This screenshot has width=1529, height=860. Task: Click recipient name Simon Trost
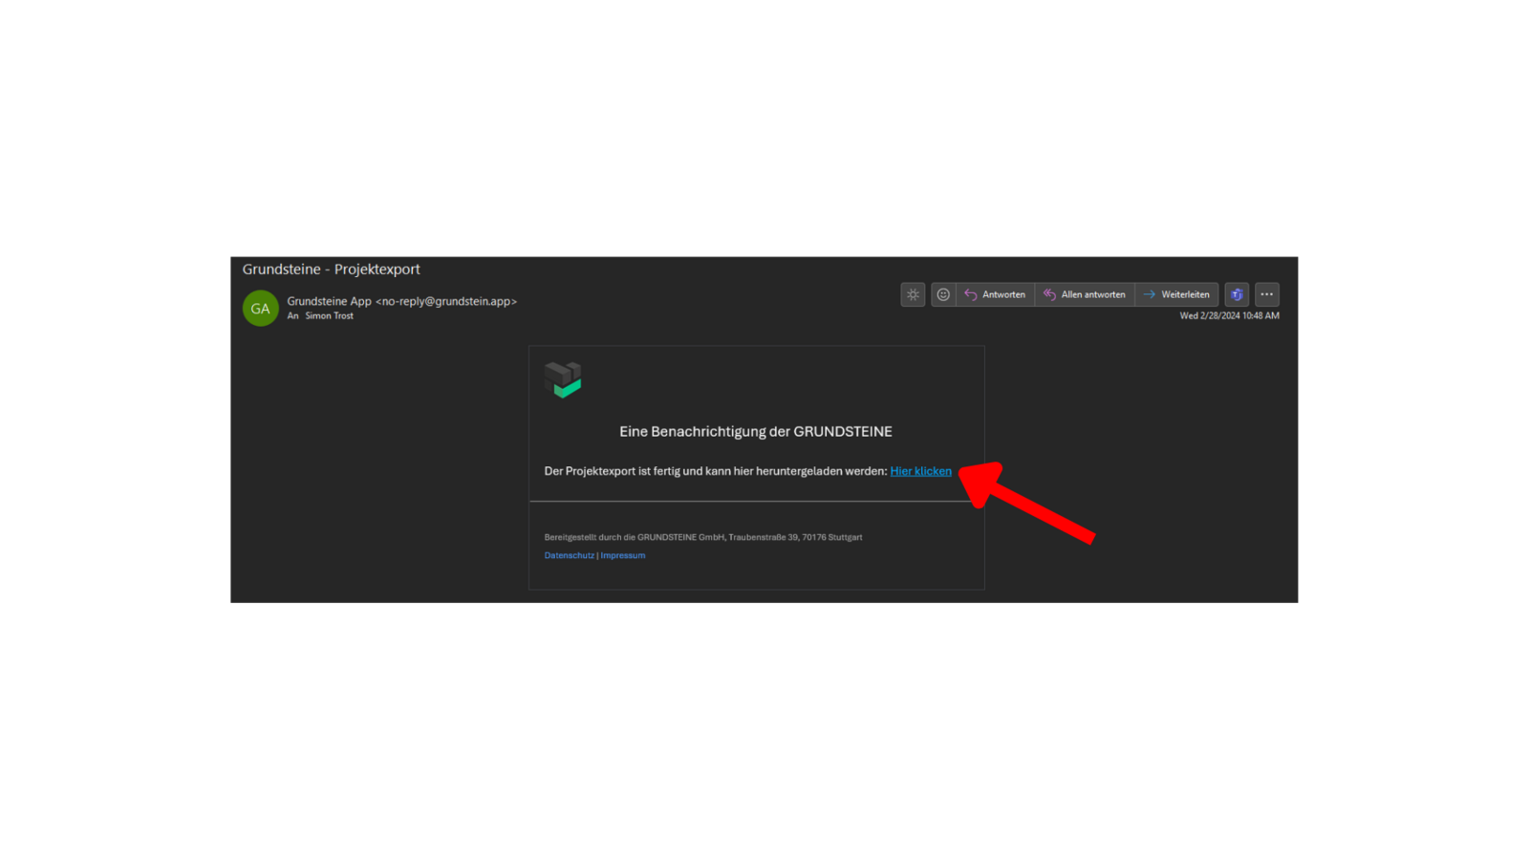[330, 316]
